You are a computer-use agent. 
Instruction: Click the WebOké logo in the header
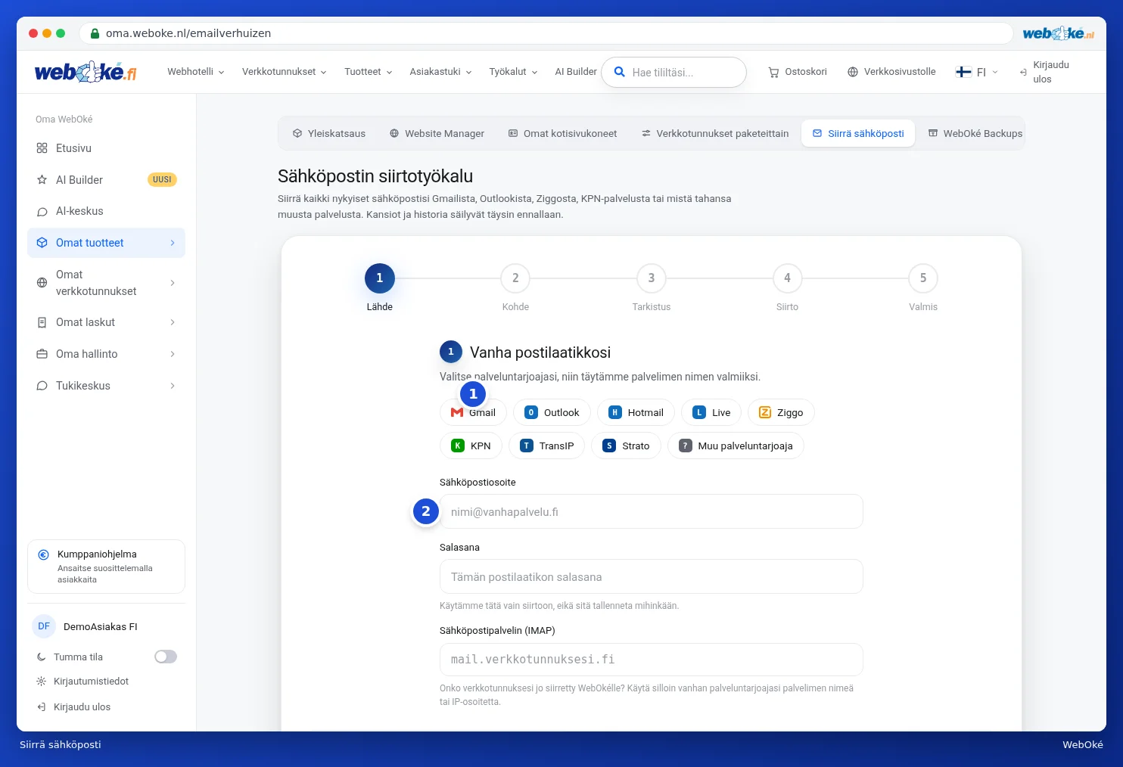tap(86, 72)
